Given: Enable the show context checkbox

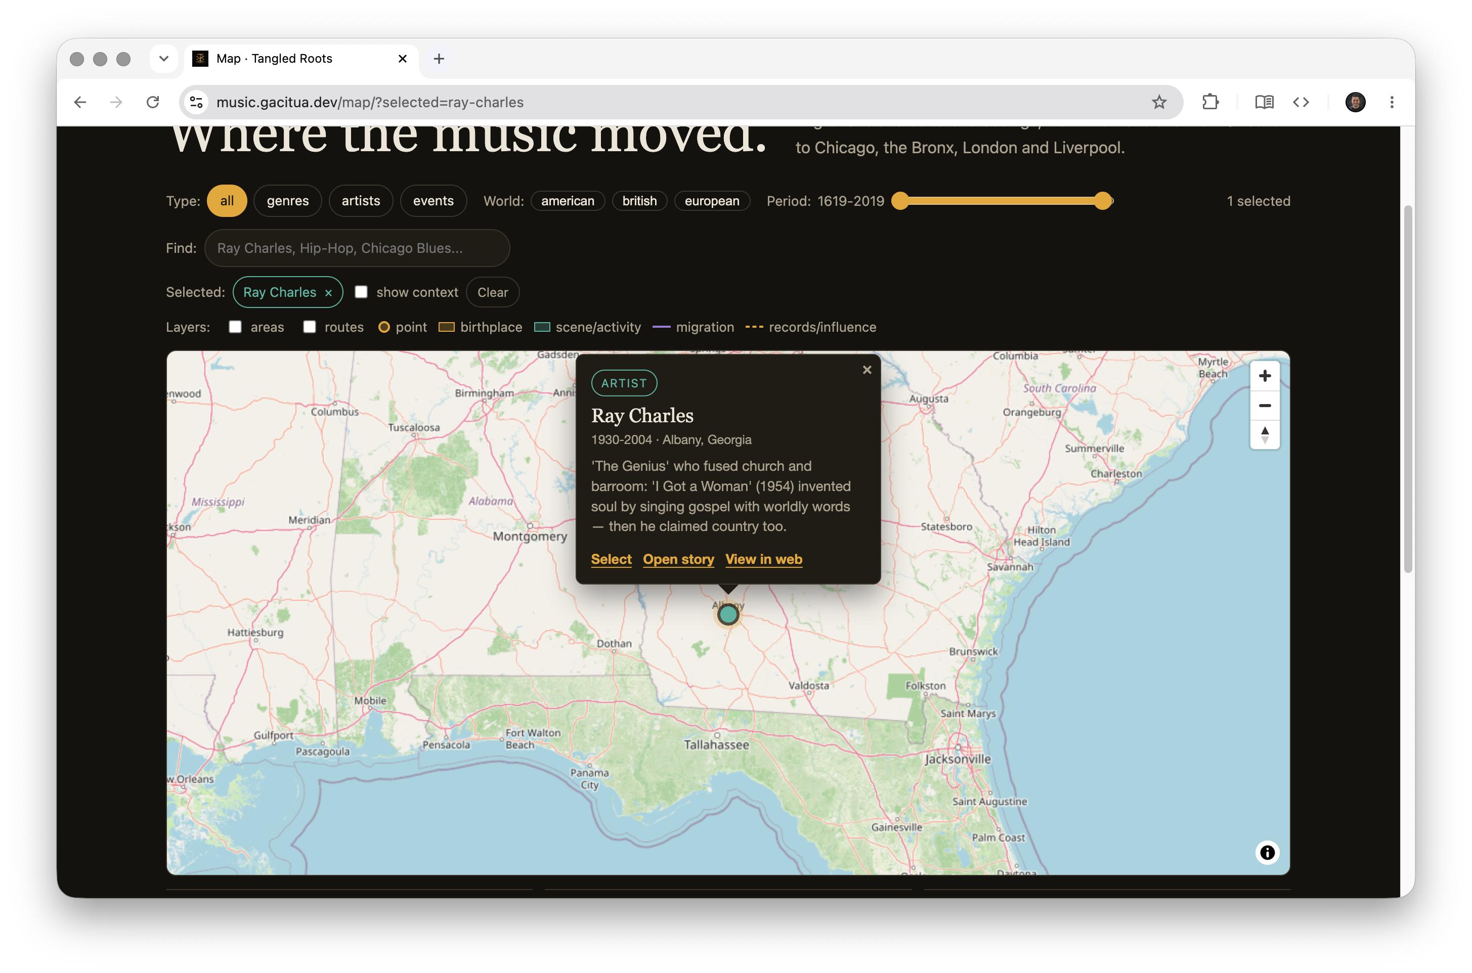Looking at the screenshot, I should click(361, 292).
